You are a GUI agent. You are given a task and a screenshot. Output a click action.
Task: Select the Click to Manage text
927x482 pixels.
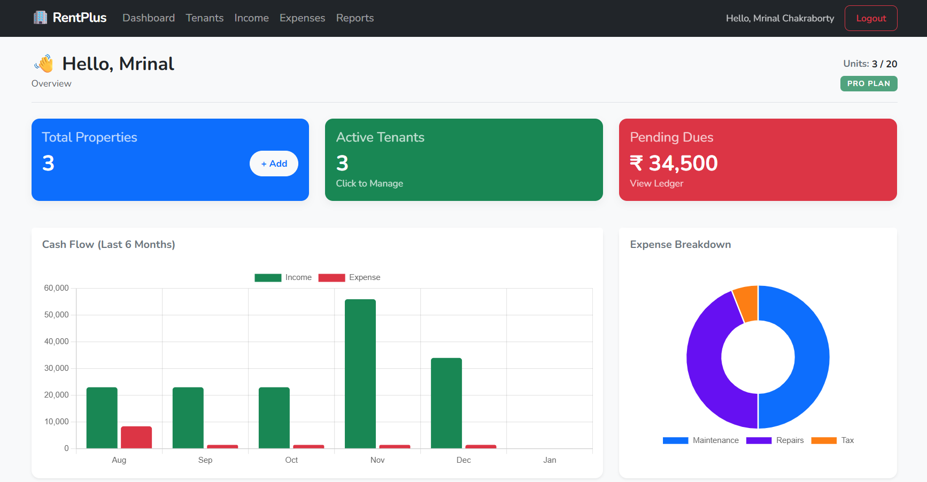pyautogui.click(x=369, y=183)
